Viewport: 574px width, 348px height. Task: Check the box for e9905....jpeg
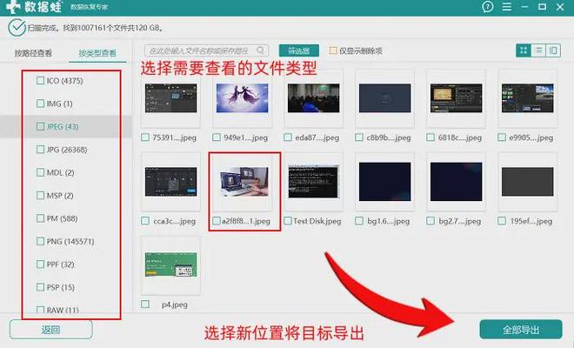click(502, 137)
